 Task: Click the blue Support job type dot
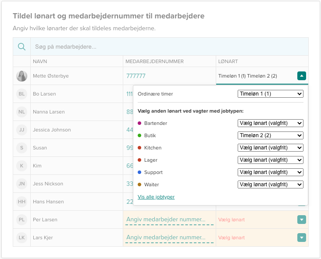click(140, 172)
